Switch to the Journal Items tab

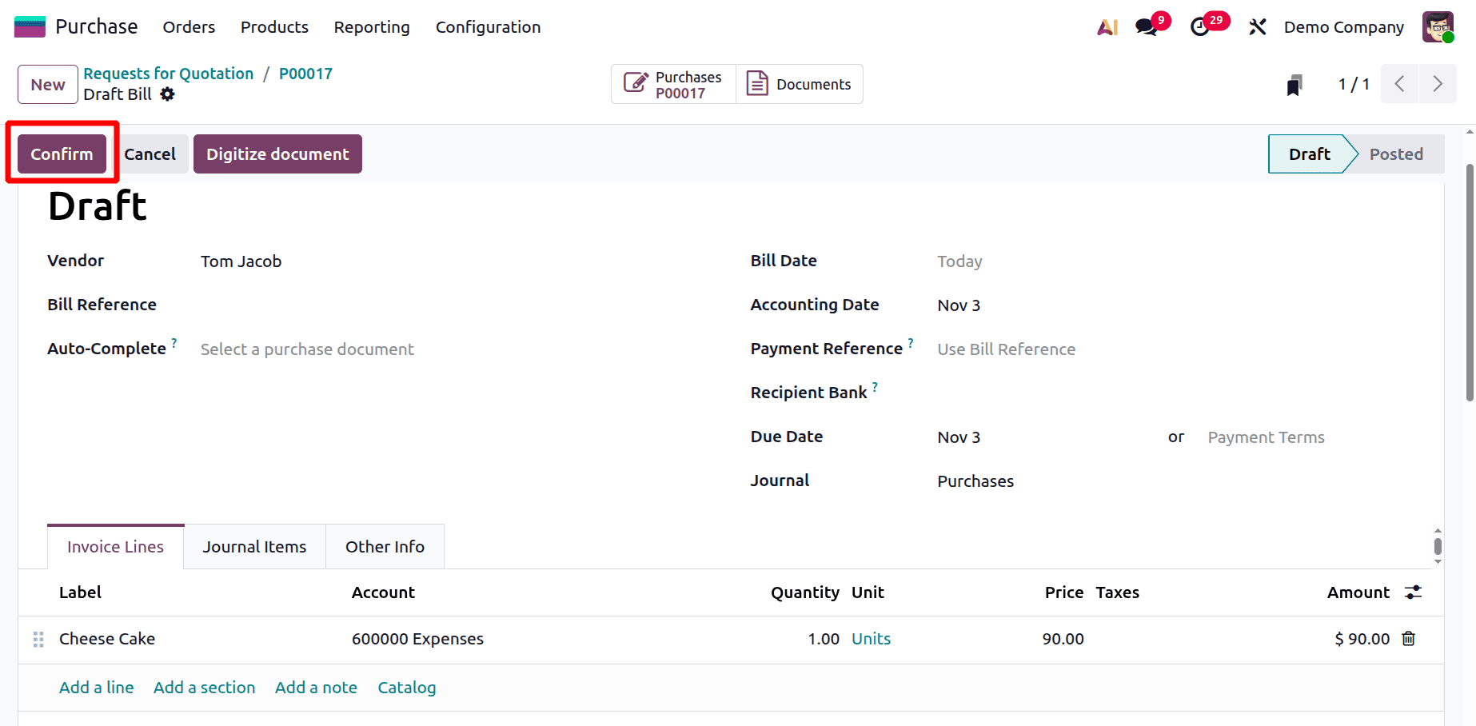tap(254, 546)
